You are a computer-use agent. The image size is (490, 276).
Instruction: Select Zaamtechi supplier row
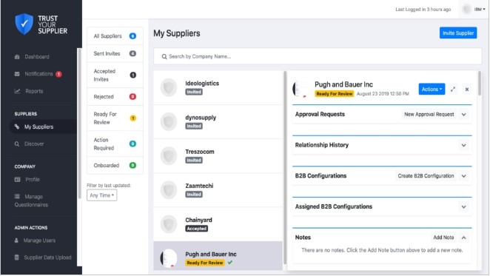218,189
